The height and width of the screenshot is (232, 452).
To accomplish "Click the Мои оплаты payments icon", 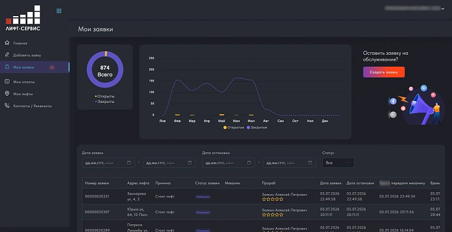I will (7, 81).
